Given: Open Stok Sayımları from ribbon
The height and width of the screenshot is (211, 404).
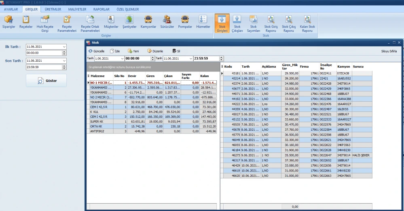Looking at the screenshot, I should click(x=254, y=23).
